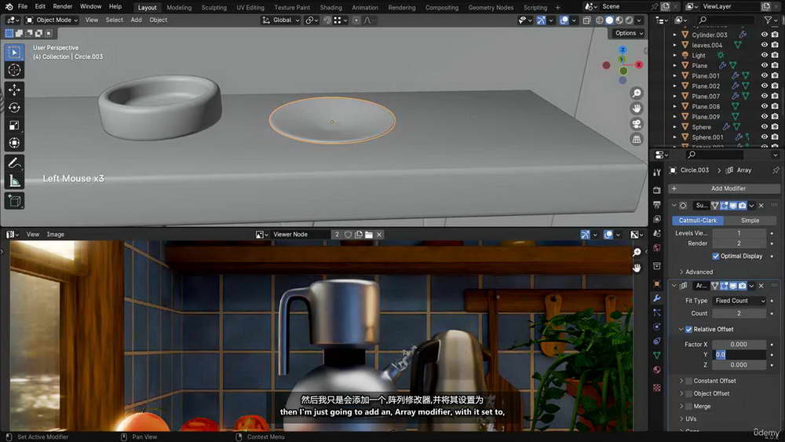Click the Render levels value field
Image resolution: width=785 pixels, height=442 pixels.
[739, 243]
